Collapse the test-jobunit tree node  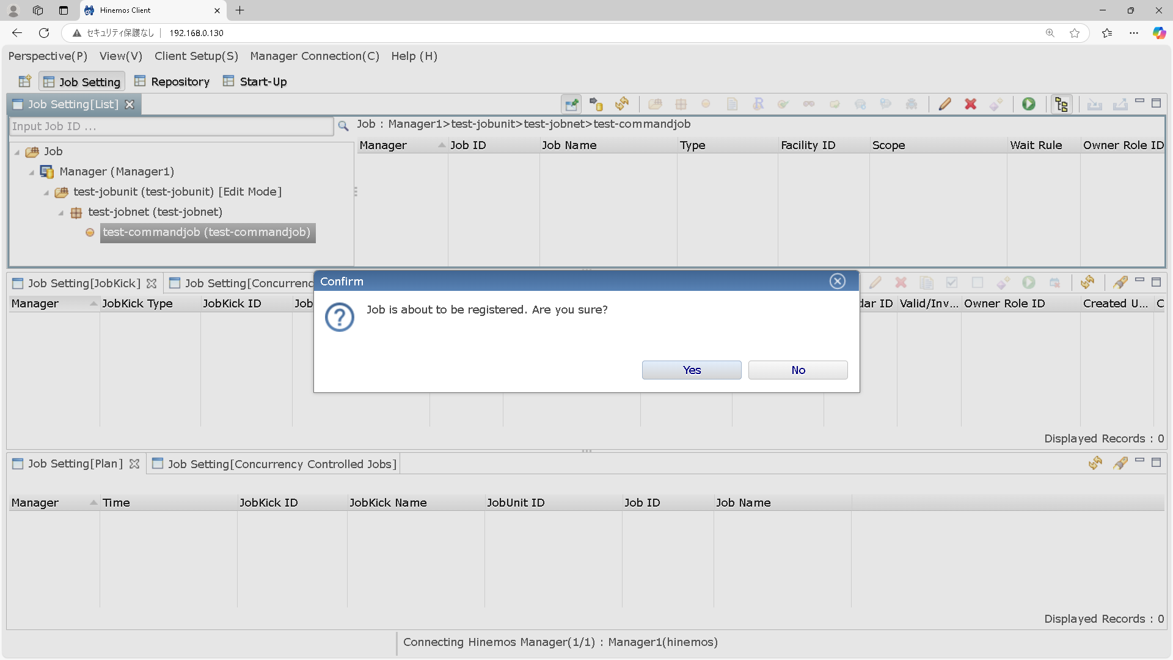(x=46, y=193)
